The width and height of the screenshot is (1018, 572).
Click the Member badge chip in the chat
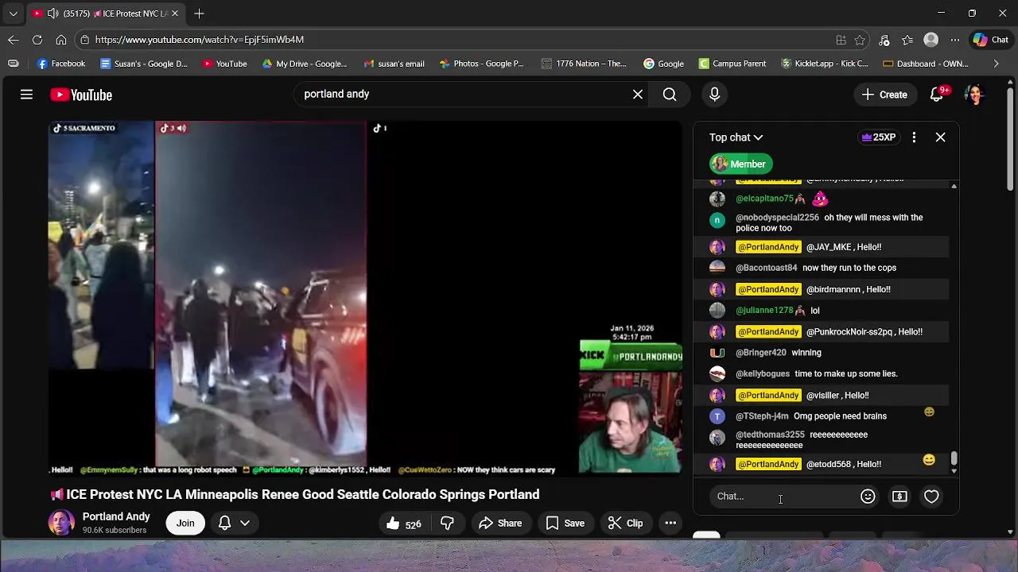coord(740,164)
